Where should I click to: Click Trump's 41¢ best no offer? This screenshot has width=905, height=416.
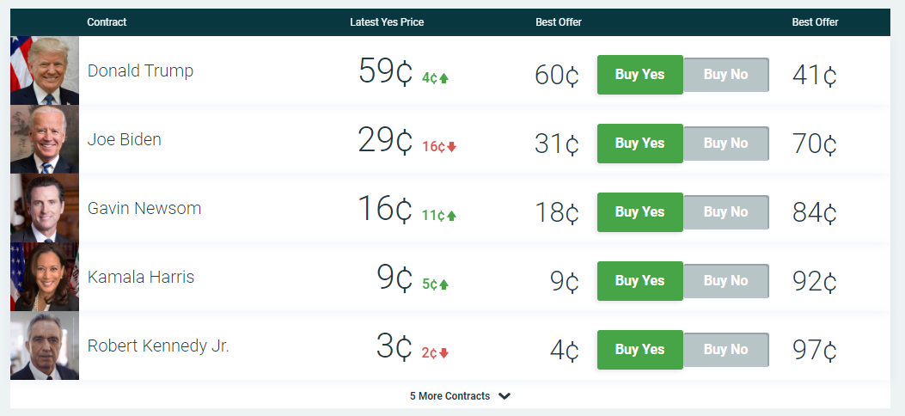[815, 76]
